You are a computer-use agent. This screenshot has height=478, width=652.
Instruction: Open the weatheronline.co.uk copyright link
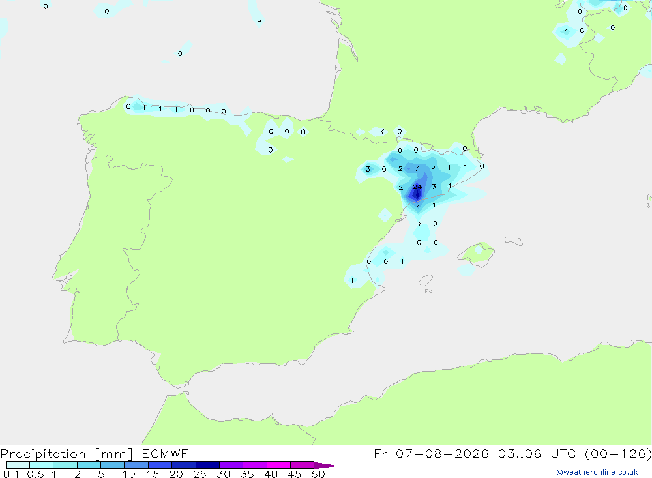[597, 472]
